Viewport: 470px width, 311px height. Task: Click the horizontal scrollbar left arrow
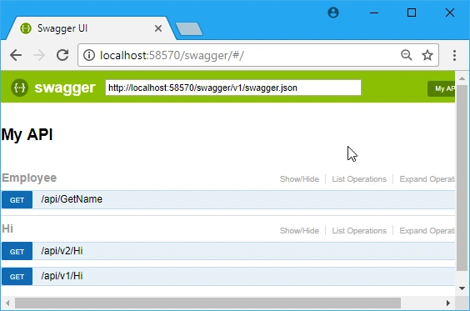7,303
